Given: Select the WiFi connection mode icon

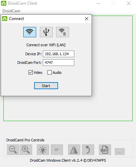Looking at the screenshot, I should pos(30,32).
